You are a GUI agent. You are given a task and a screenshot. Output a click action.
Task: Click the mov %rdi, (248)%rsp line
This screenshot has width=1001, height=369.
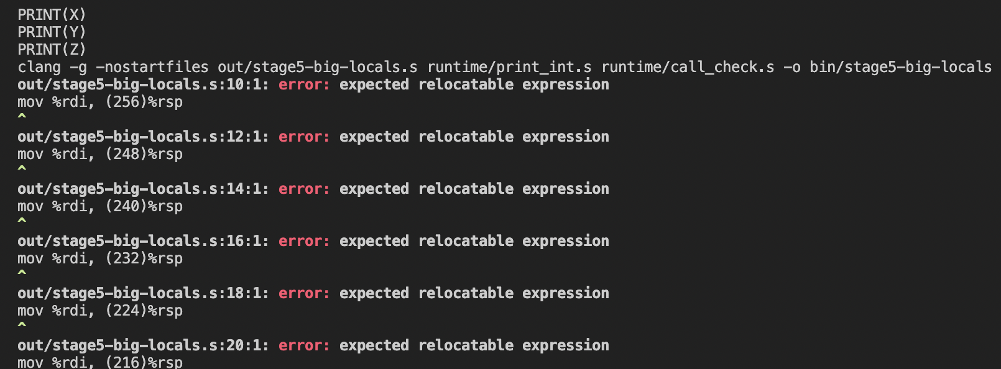[100, 154]
